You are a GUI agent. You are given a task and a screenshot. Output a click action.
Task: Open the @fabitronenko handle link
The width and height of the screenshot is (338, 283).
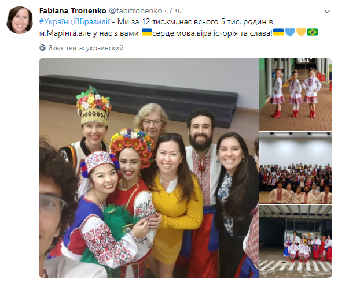pyautogui.click(x=135, y=10)
